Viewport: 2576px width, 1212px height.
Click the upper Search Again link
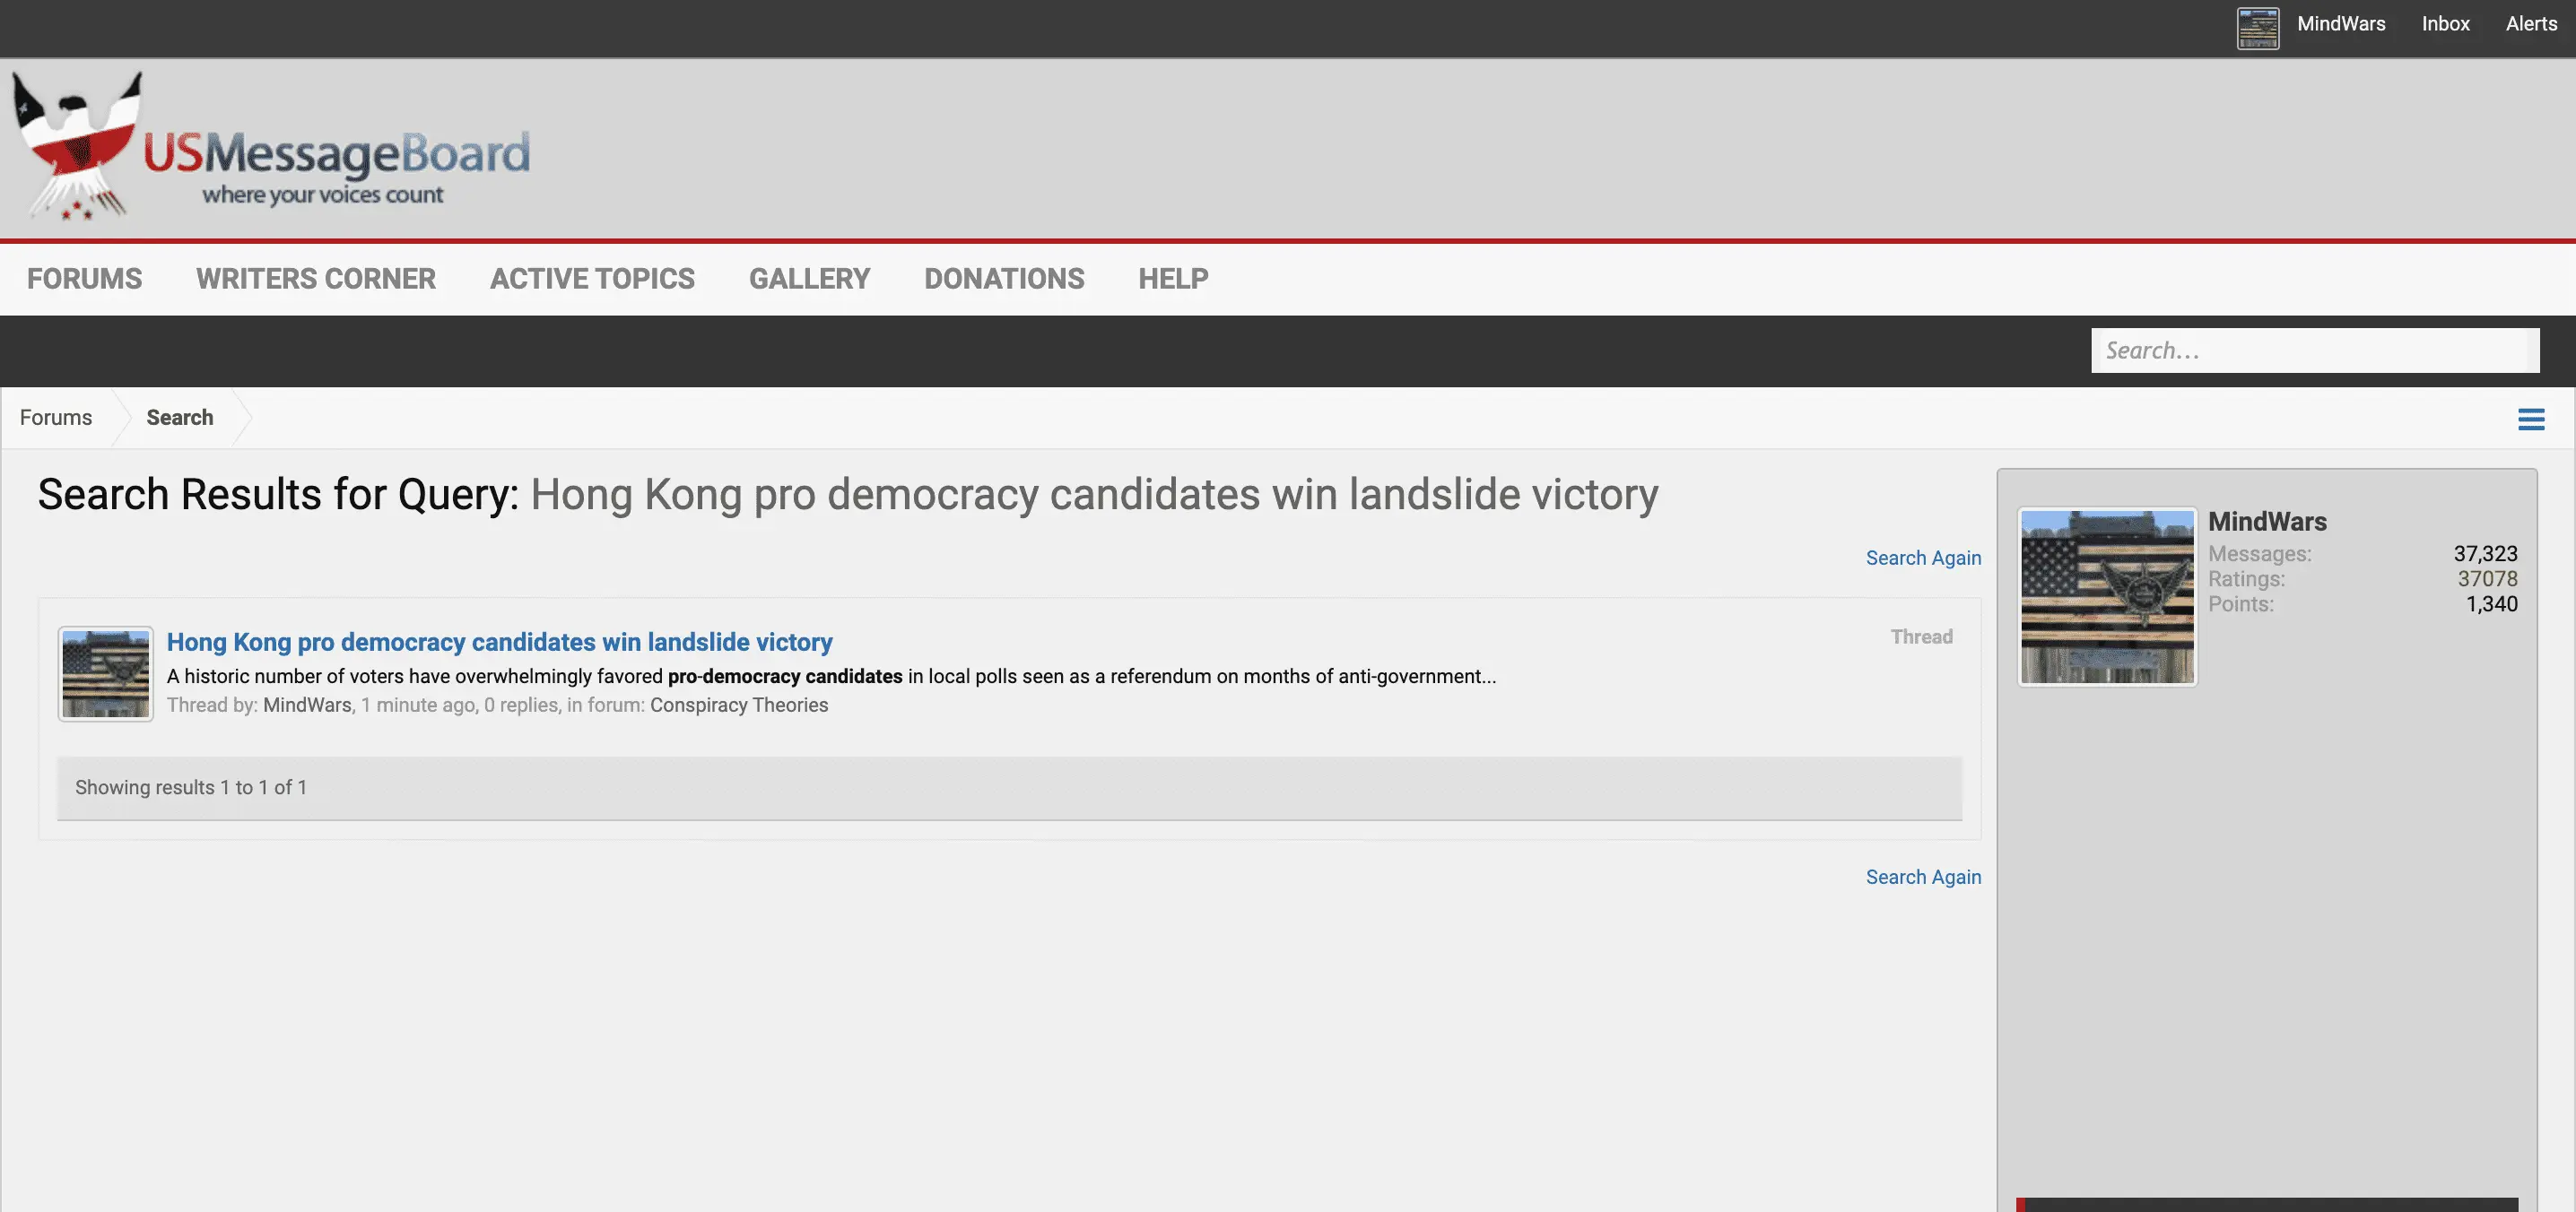click(x=1922, y=558)
